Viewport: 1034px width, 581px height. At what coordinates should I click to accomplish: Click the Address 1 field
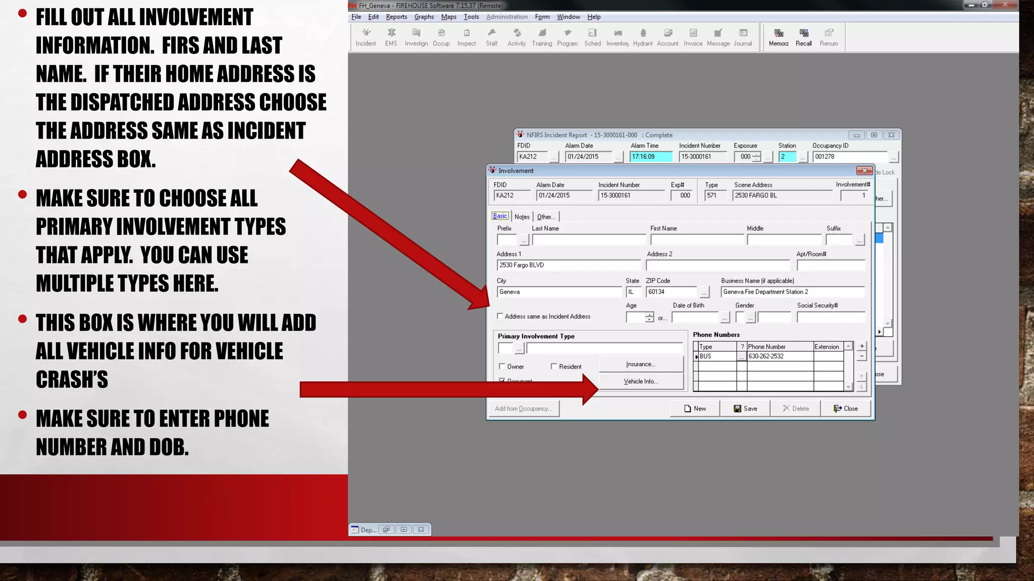click(568, 265)
